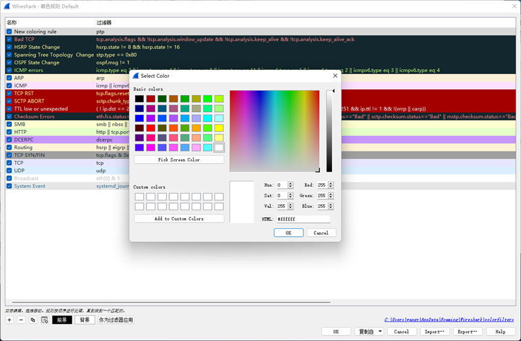Toggle the DCERPC rule checkbox

(x=9, y=140)
